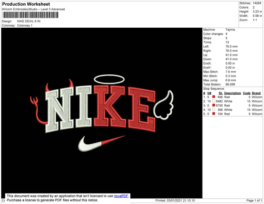Image resolution: width=264 pixels, height=204 pixels.
Task: Select the Height value "3.23 in"
Action: [x=257, y=11]
